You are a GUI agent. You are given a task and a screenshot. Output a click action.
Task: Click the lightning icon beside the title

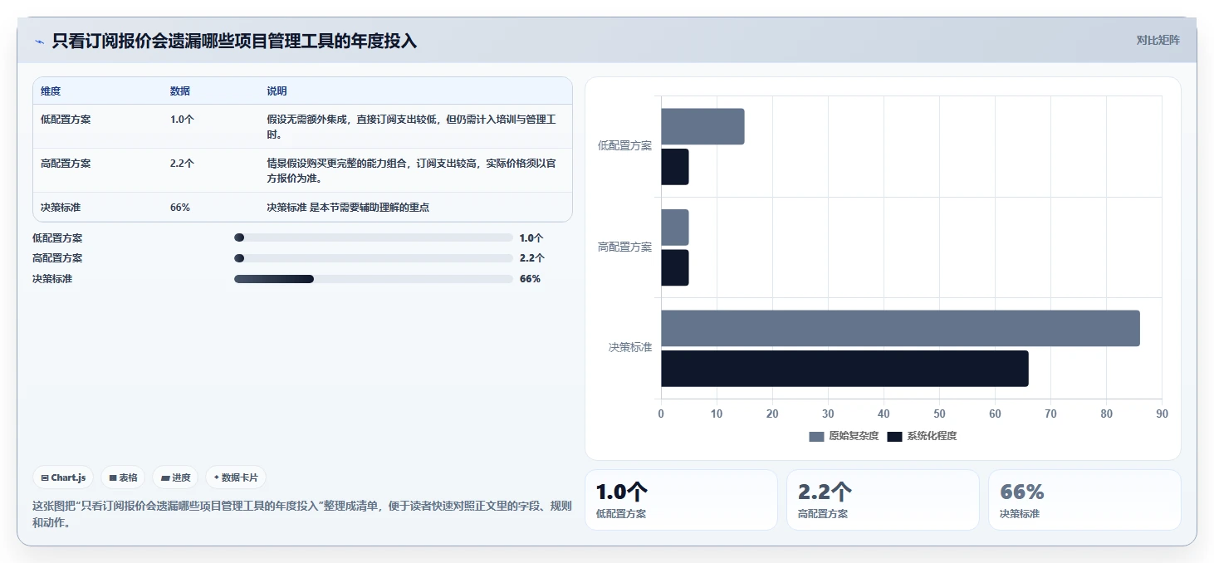pos(39,42)
